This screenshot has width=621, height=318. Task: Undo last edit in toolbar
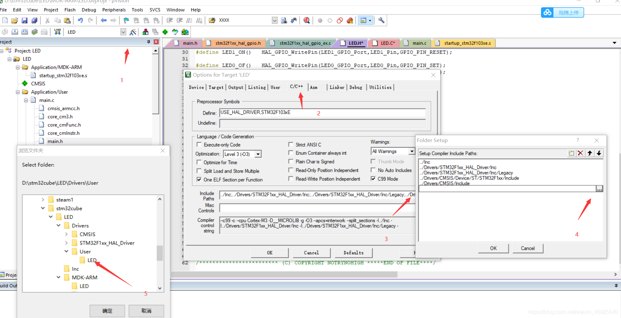click(80, 20)
